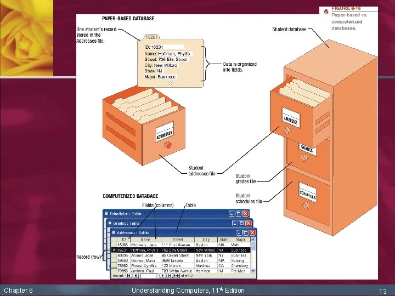The width and height of the screenshot is (395, 296).
Task: Minimize the Schedules : Table window
Action: click(x=232, y=214)
